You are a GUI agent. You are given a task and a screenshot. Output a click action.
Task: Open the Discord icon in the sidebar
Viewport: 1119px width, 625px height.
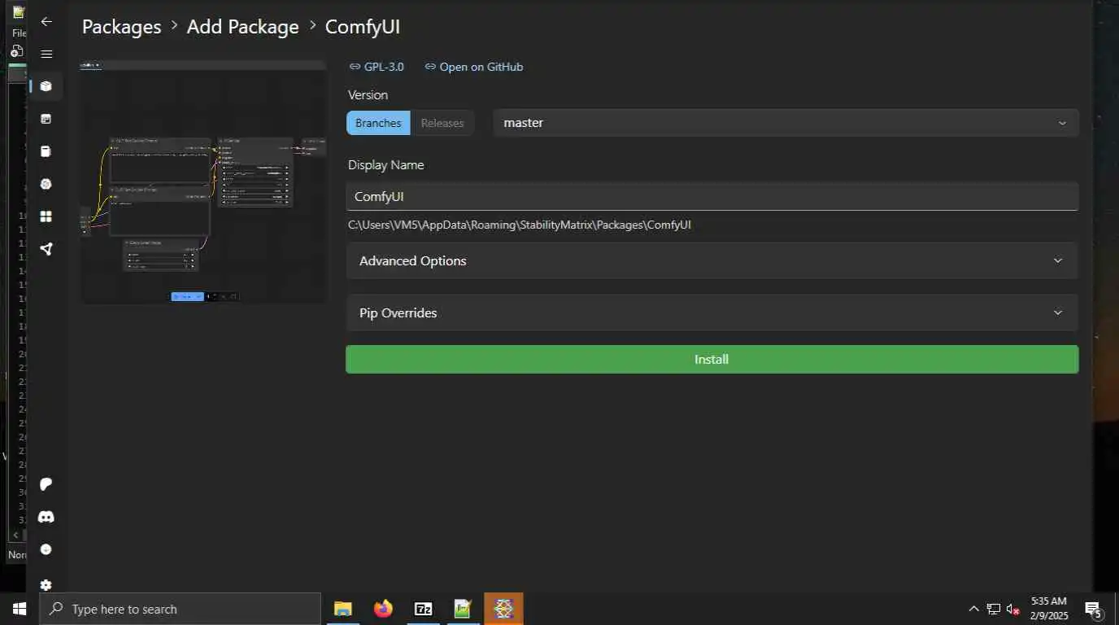coord(46,517)
